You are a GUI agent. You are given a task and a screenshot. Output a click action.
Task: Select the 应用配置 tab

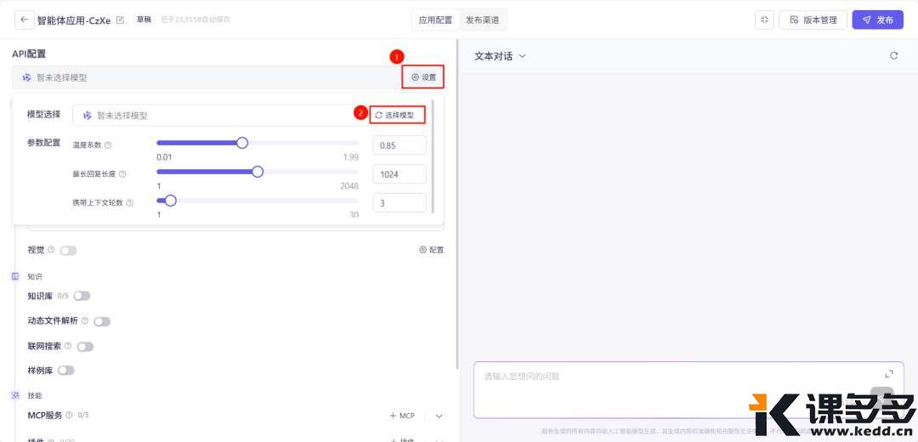pos(434,20)
